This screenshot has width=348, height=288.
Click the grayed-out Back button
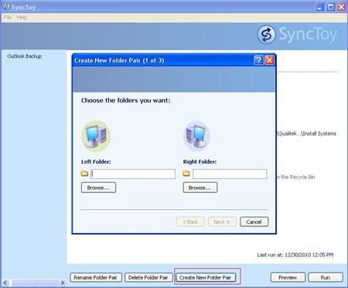[x=190, y=222]
